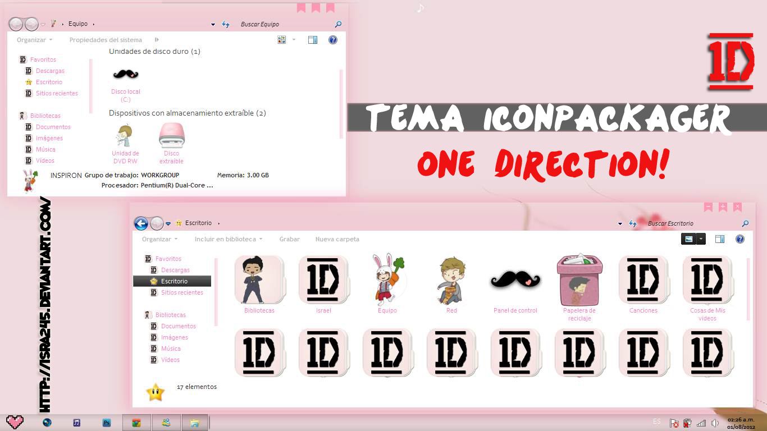Show preview pane in Equipo window
The height and width of the screenshot is (431, 767).
(x=313, y=40)
